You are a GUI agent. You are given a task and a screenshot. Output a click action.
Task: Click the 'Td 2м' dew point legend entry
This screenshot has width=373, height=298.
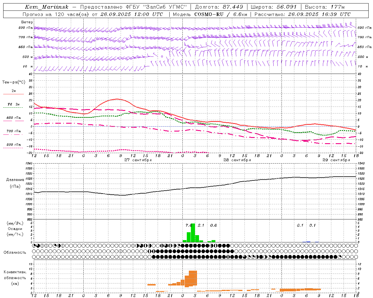pos(14,104)
